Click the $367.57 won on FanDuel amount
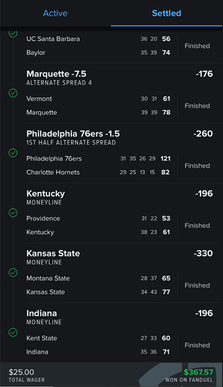This screenshot has width=223, height=387. coord(198,372)
